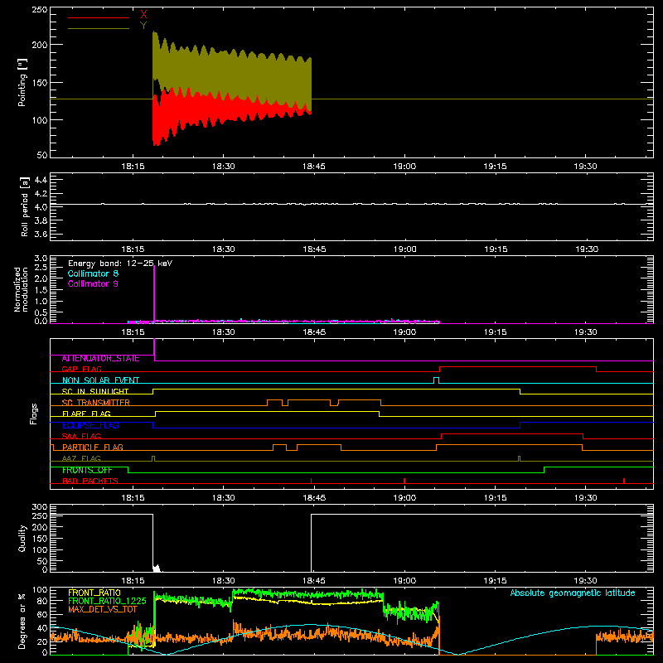
Task: Click the SC_TRANSMITTER flag label
Action: click(x=96, y=403)
